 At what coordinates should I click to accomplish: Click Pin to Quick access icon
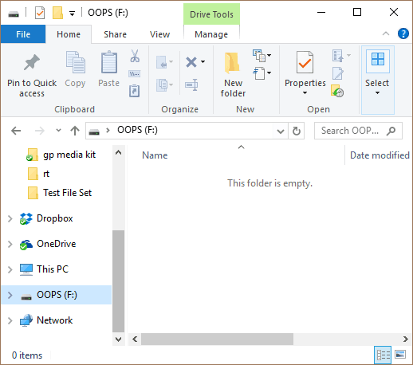tap(32, 62)
